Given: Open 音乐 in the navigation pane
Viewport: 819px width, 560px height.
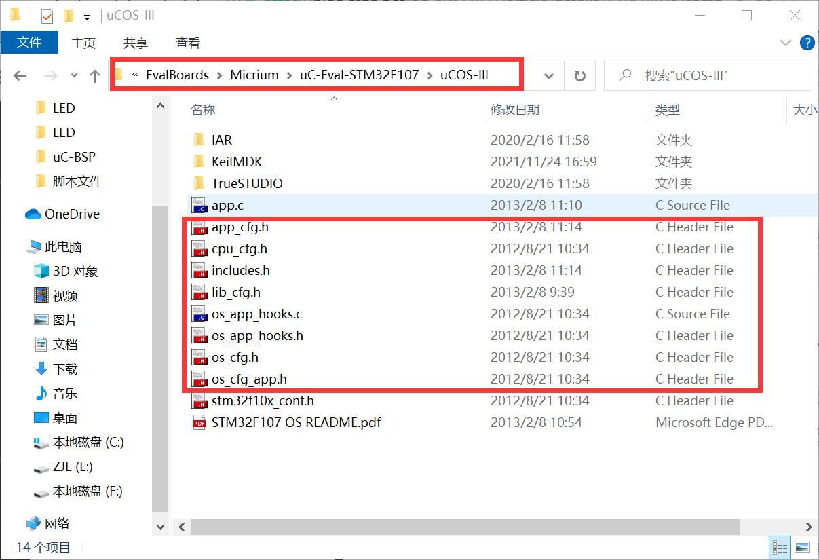Looking at the screenshot, I should point(65,393).
